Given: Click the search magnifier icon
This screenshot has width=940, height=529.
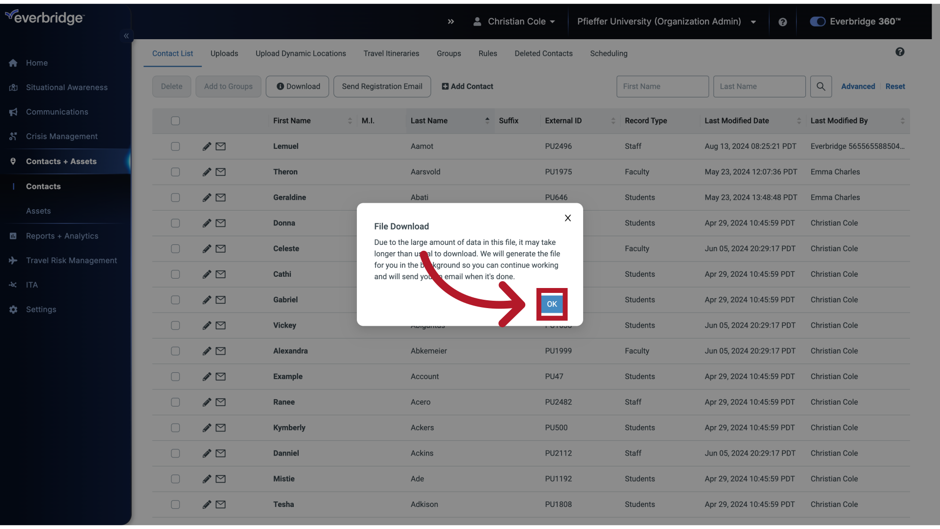Looking at the screenshot, I should pos(821,86).
